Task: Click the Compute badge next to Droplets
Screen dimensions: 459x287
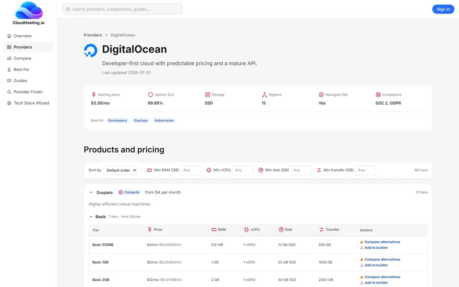Action: (129, 192)
